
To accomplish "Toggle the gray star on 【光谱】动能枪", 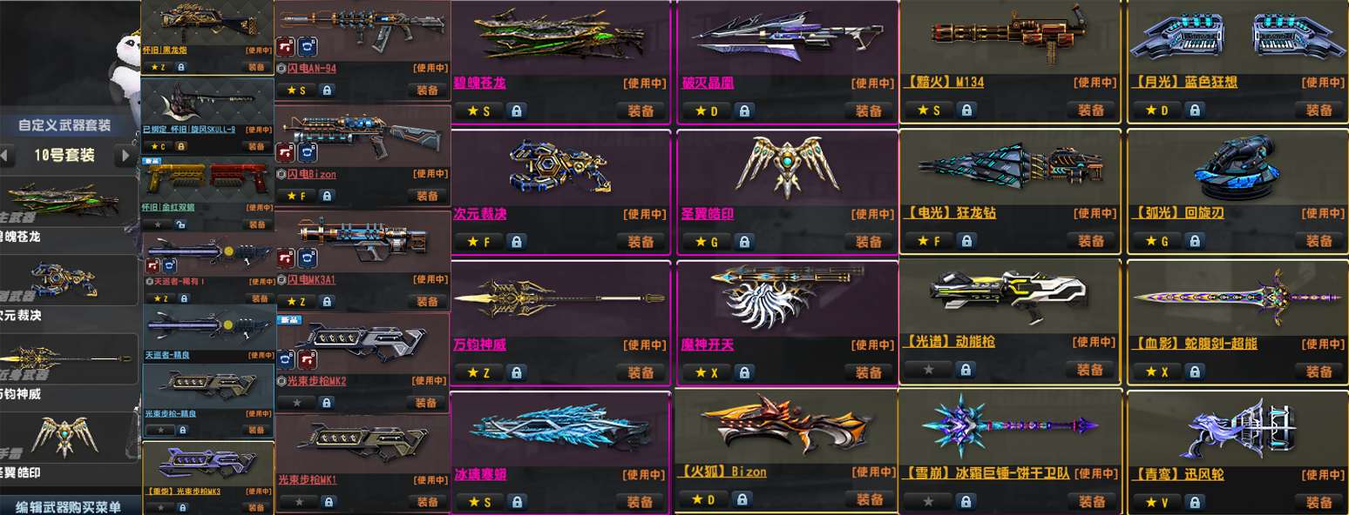I will pos(927,370).
